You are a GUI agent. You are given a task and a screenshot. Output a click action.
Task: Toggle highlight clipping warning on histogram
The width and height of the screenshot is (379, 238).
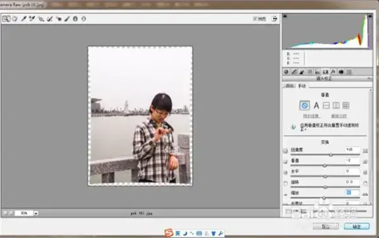[370, 16]
